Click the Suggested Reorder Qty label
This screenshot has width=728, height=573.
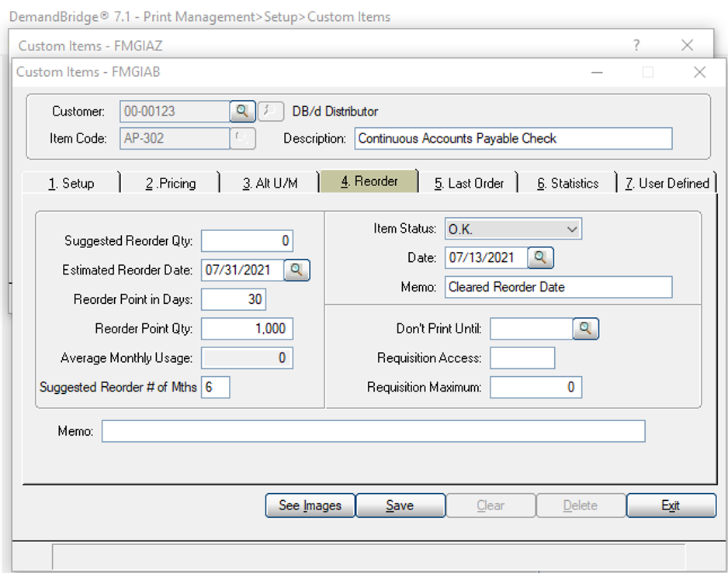[129, 241]
